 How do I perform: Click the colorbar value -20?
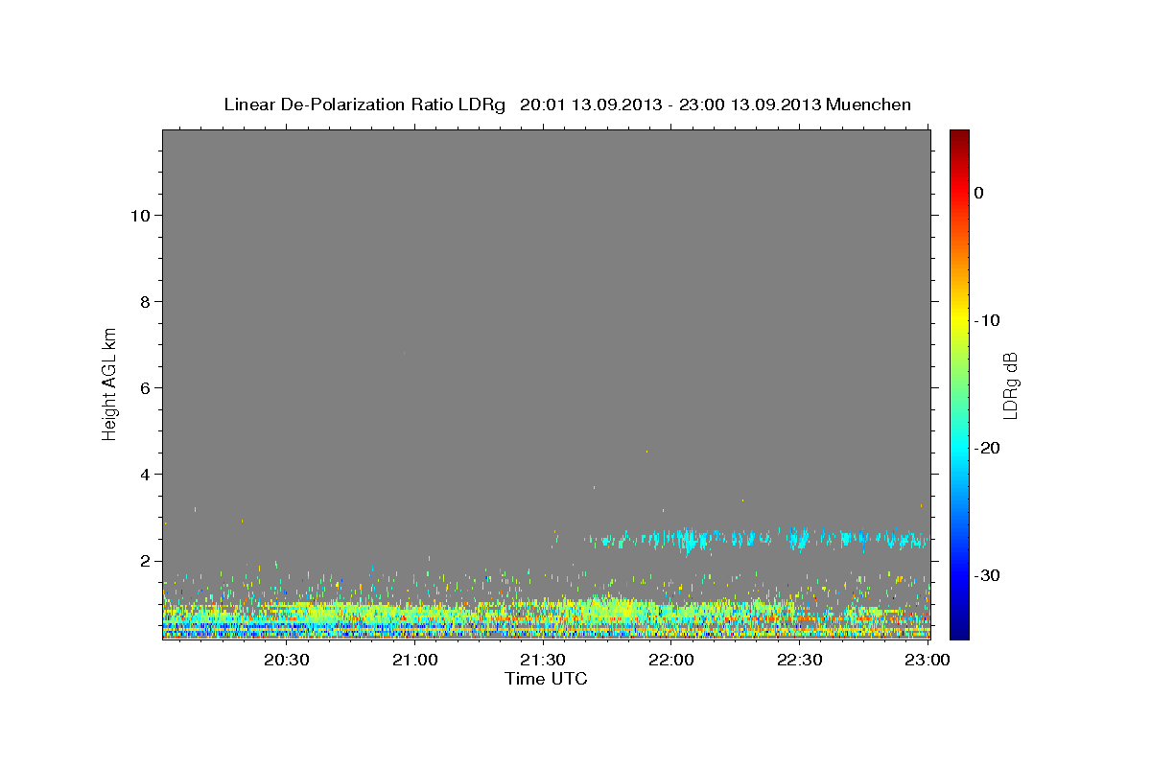pyautogui.click(x=988, y=448)
